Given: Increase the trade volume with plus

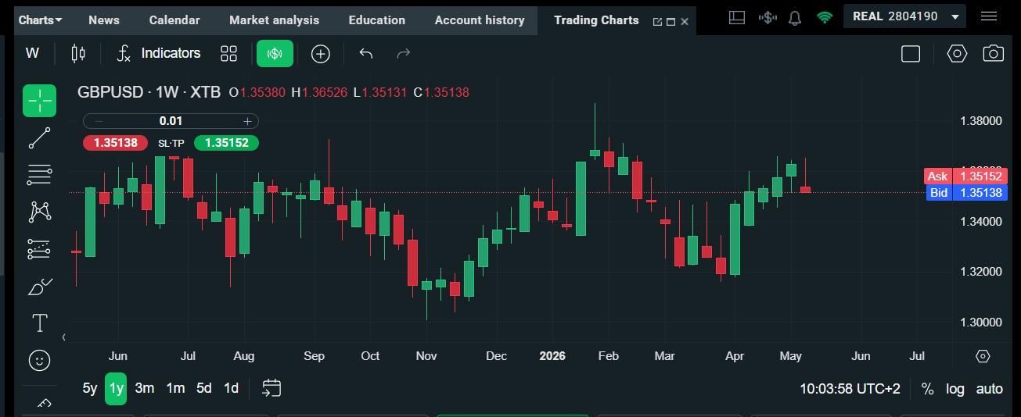Looking at the screenshot, I should [x=247, y=121].
